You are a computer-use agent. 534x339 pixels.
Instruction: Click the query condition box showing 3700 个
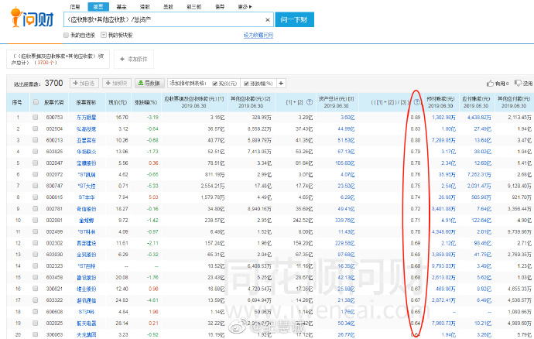tap(58, 60)
